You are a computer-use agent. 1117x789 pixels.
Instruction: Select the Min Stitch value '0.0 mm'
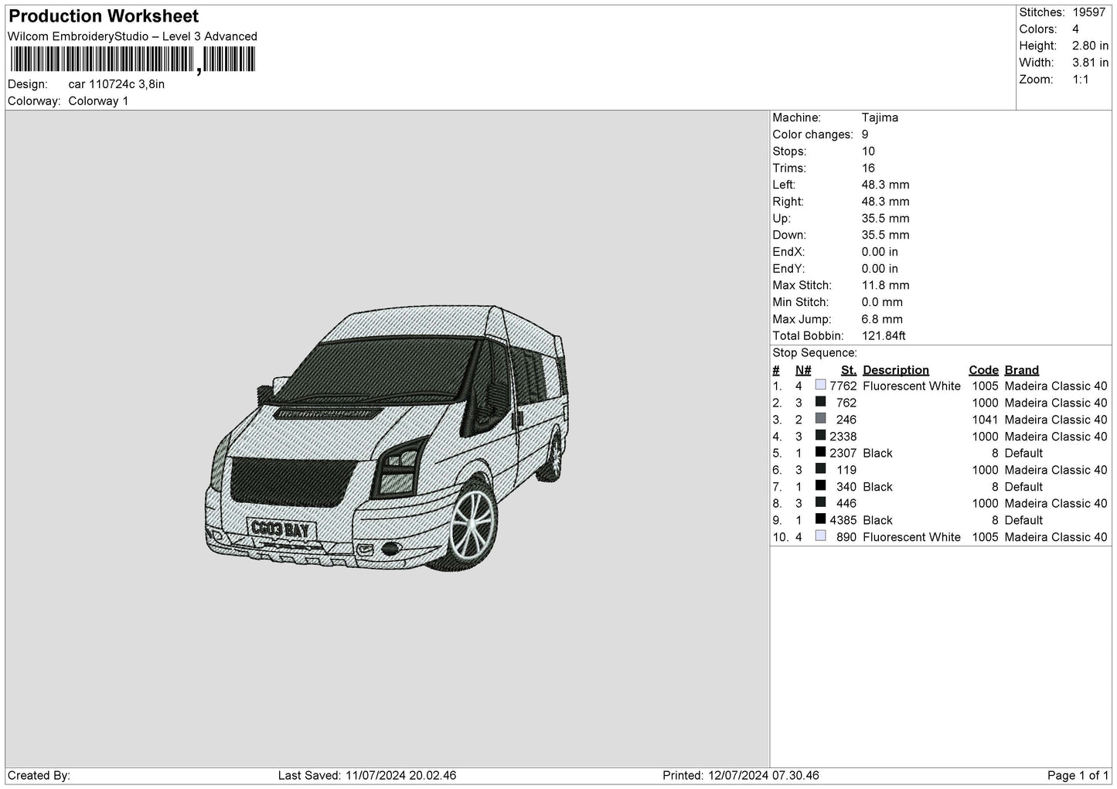click(884, 302)
